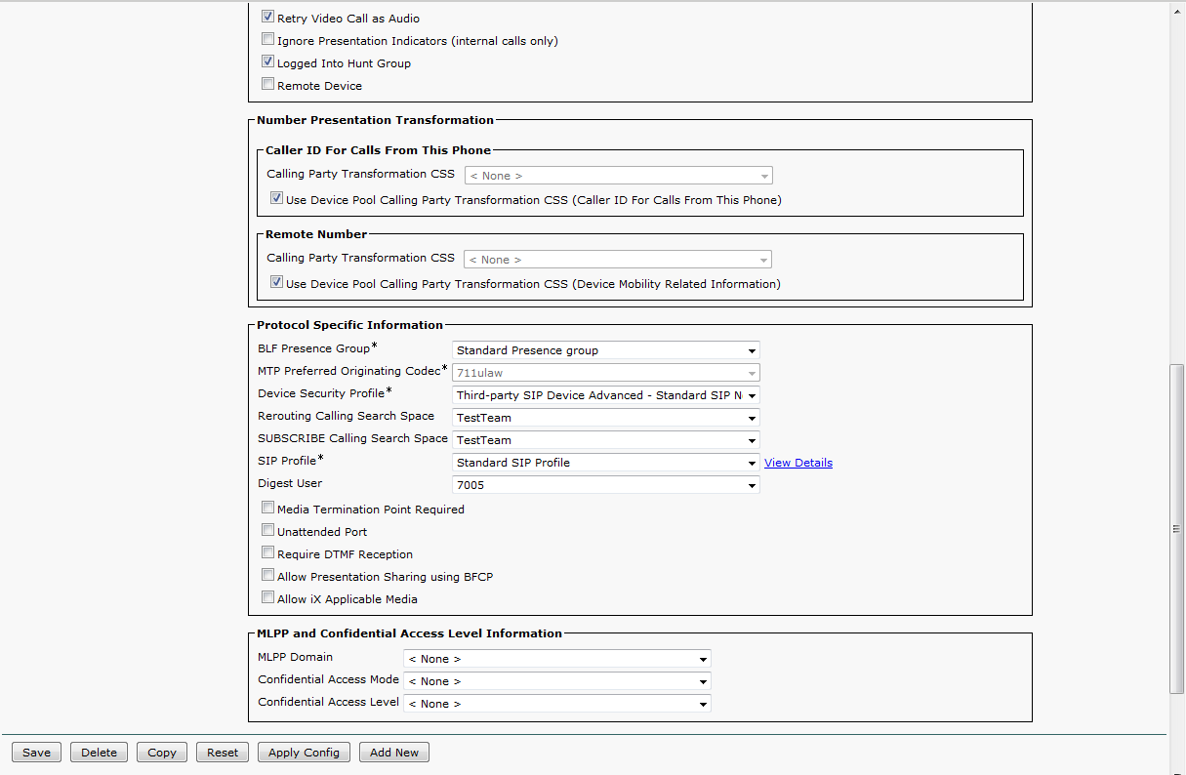Toggle Logged Into Hunt Group checkbox
Image resolution: width=1186 pixels, height=775 pixels.
pyautogui.click(x=268, y=62)
